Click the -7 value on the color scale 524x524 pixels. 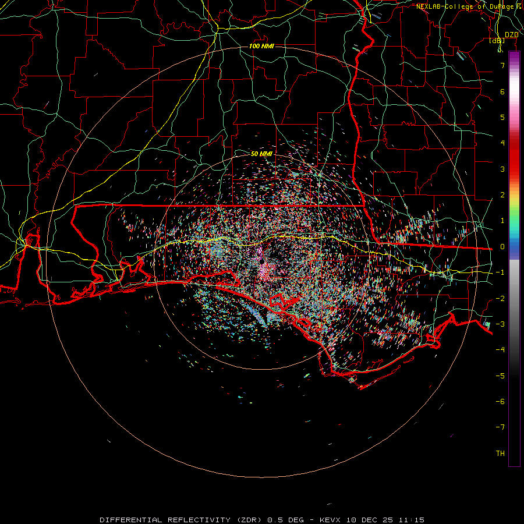(x=500, y=427)
